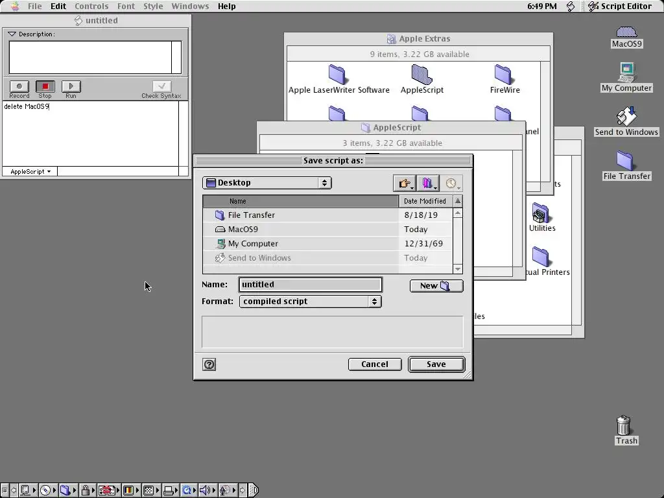664x498 pixels.
Task: Click the Check Syntax checkmark icon
Action: click(x=161, y=86)
